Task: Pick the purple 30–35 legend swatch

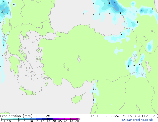Action: (56, 119)
